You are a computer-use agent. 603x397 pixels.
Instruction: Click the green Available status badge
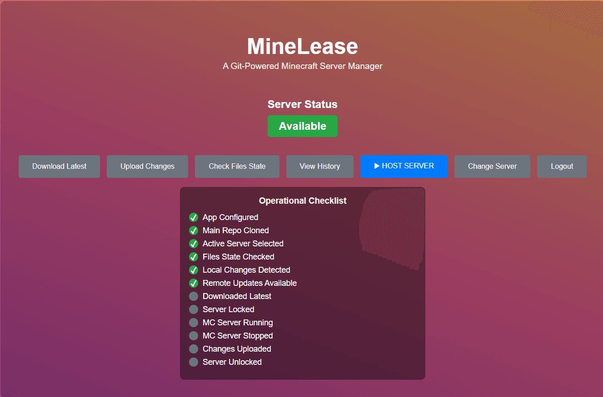click(303, 126)
